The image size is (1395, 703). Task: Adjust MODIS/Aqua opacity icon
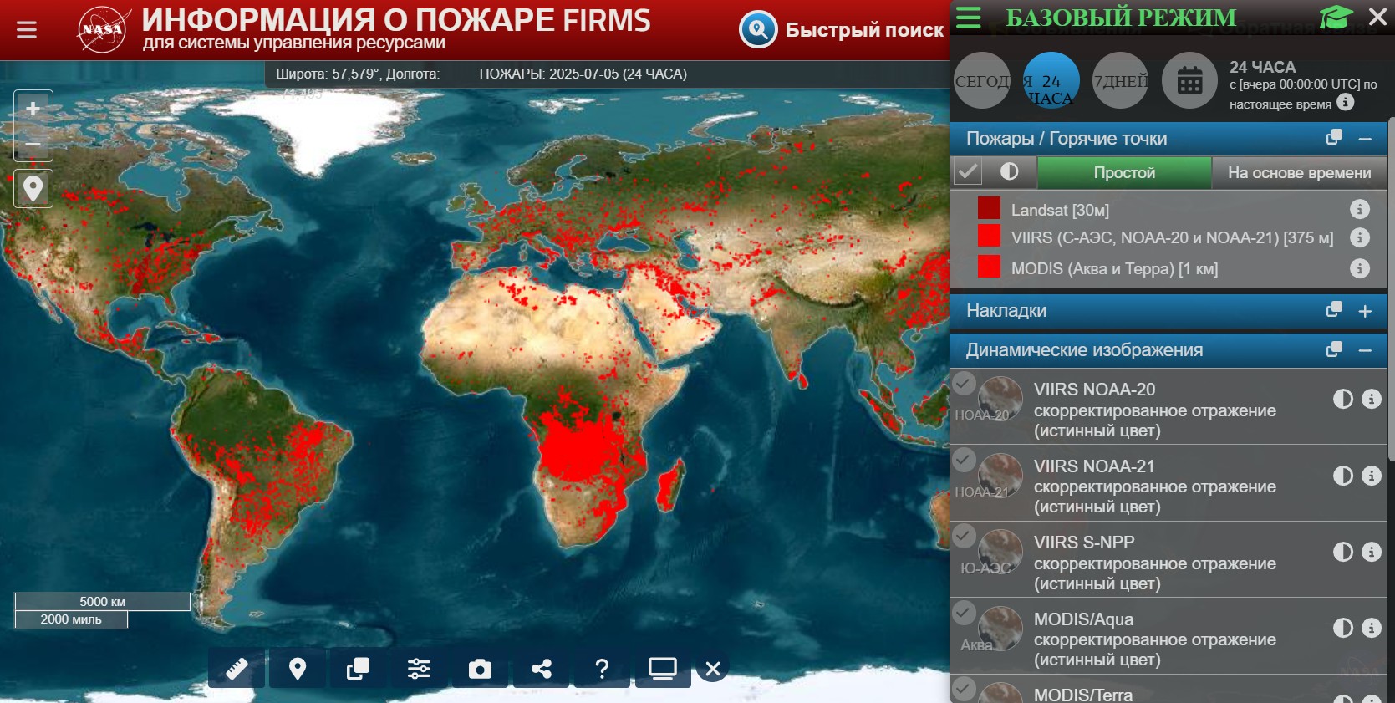(1342, 628)
